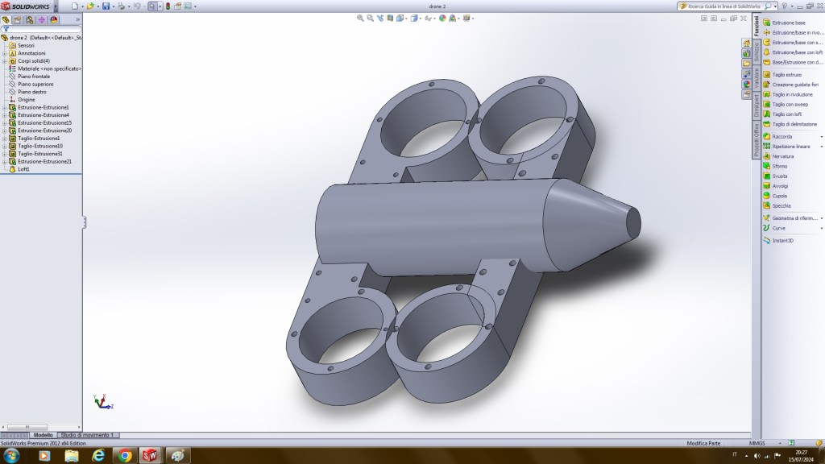Click the Estrusione base tool icon
The height and width of the screenshot is (464, 825).
(766, 23)
